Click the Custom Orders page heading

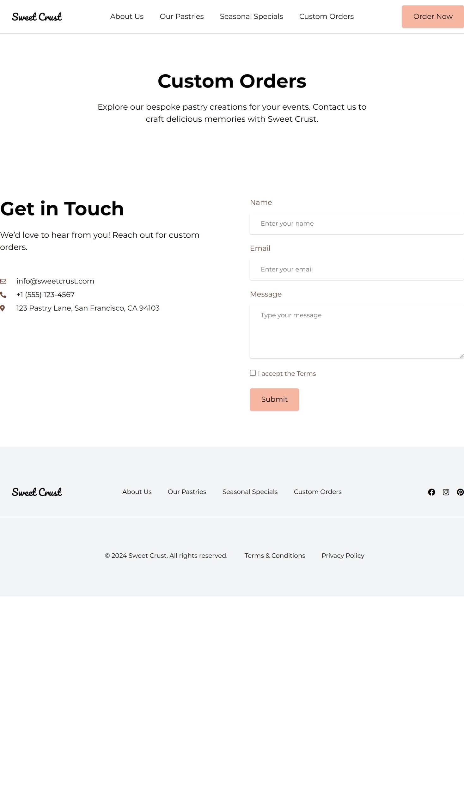tap(232, 81)
